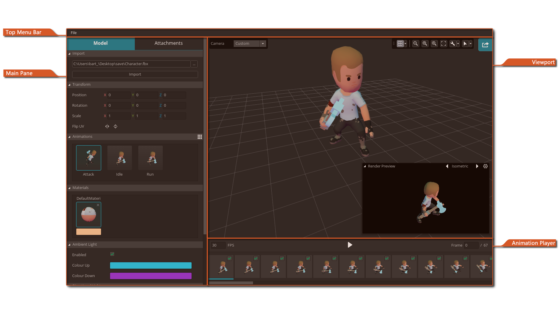Toggle the viewport grid display button

[400, 44]
